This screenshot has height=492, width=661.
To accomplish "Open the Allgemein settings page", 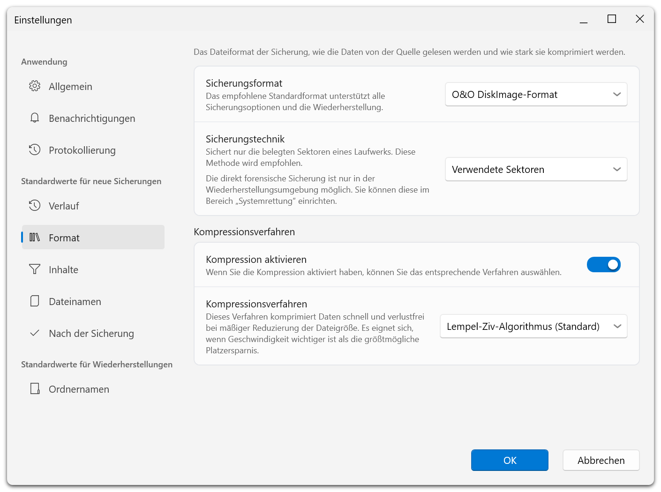I will (93, 87).
